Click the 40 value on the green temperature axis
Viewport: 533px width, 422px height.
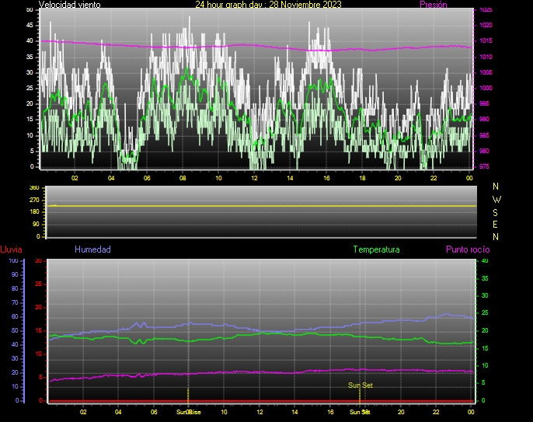coord(485,261)
